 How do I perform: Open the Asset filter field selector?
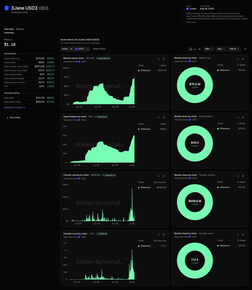tap(65, 49)
